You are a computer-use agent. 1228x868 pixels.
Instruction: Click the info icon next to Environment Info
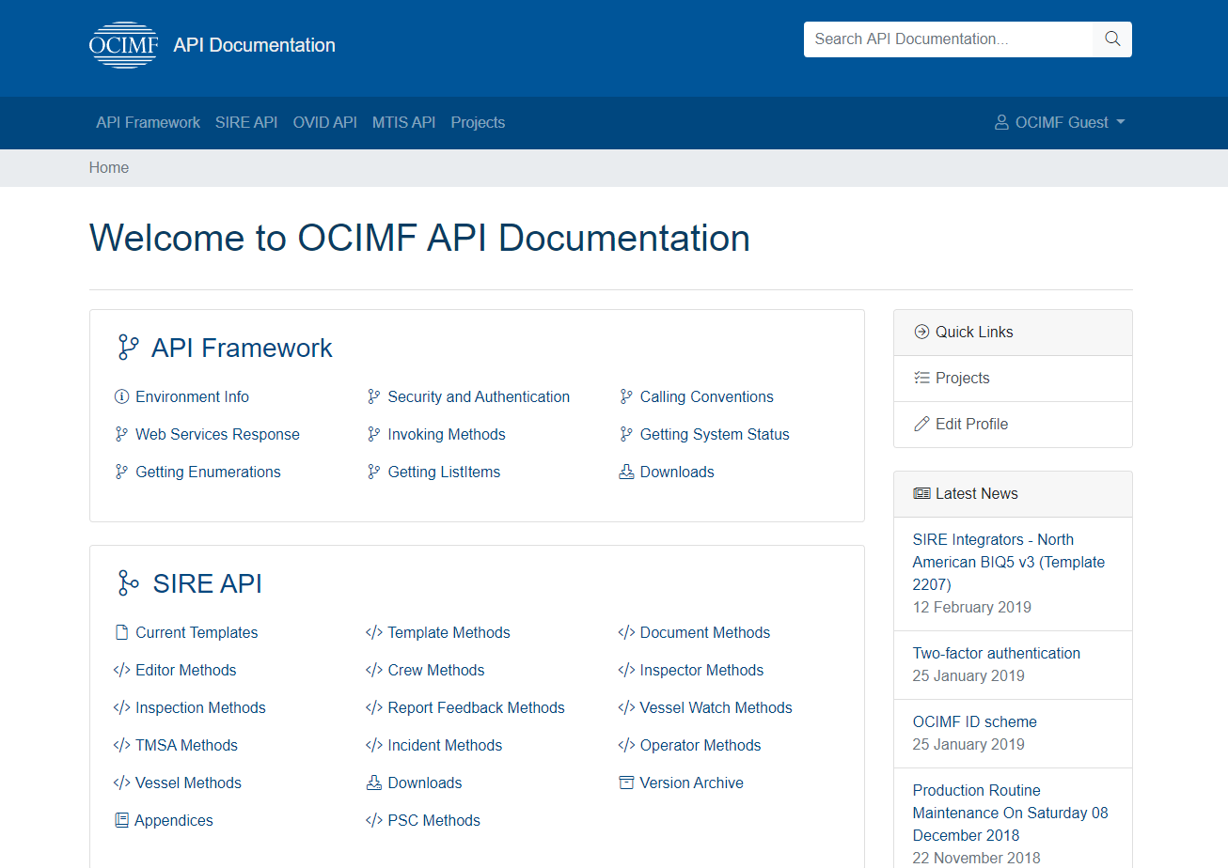click(121, 396)
